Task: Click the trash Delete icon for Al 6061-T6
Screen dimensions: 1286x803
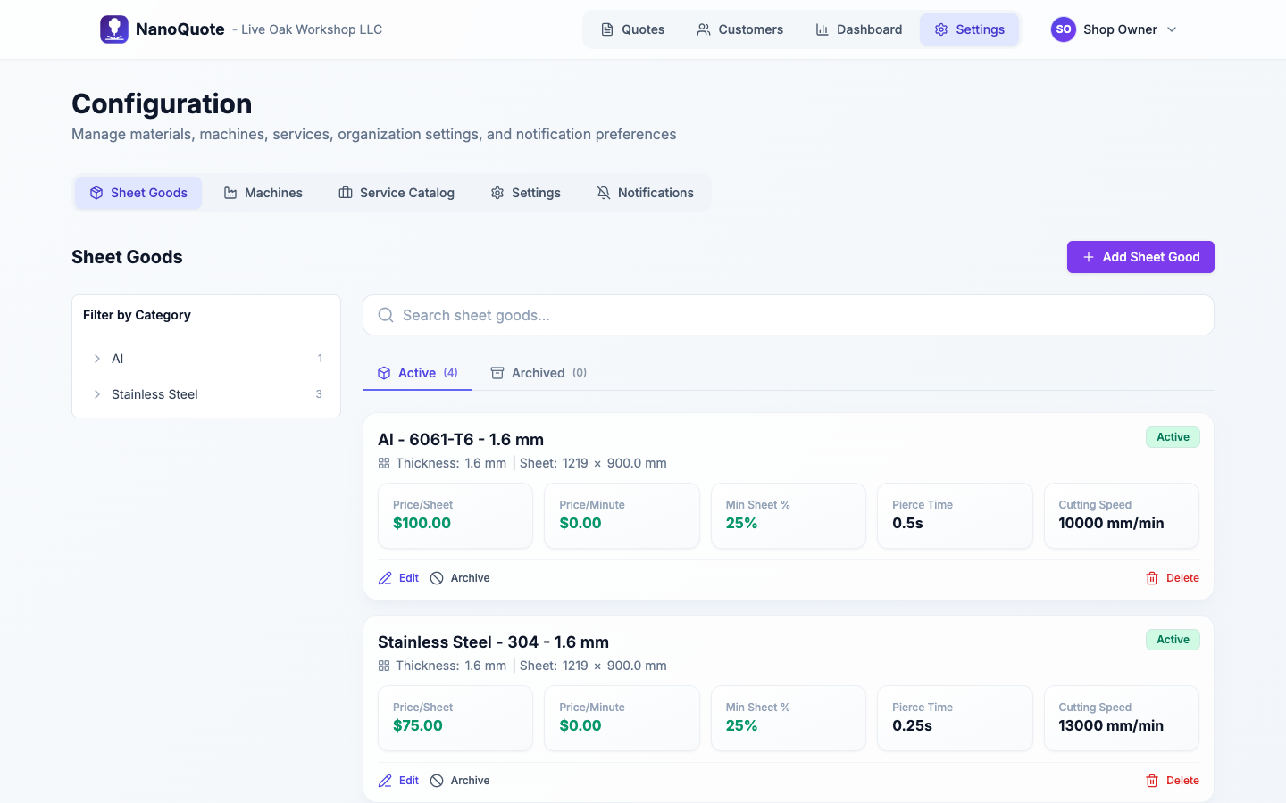Action: click(1152, 578)
